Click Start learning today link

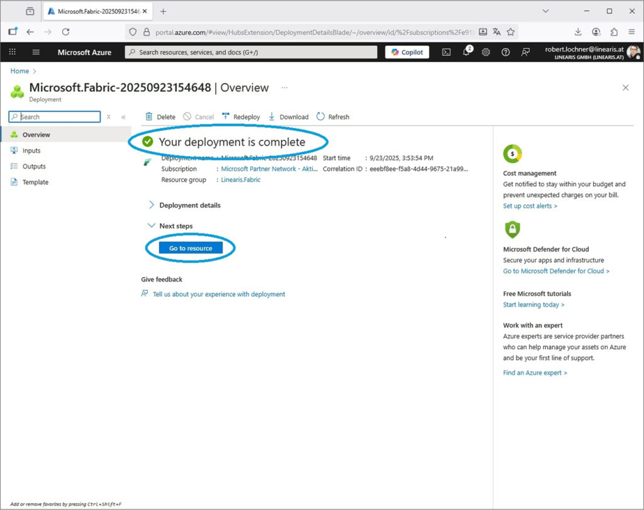click(533, 305)
